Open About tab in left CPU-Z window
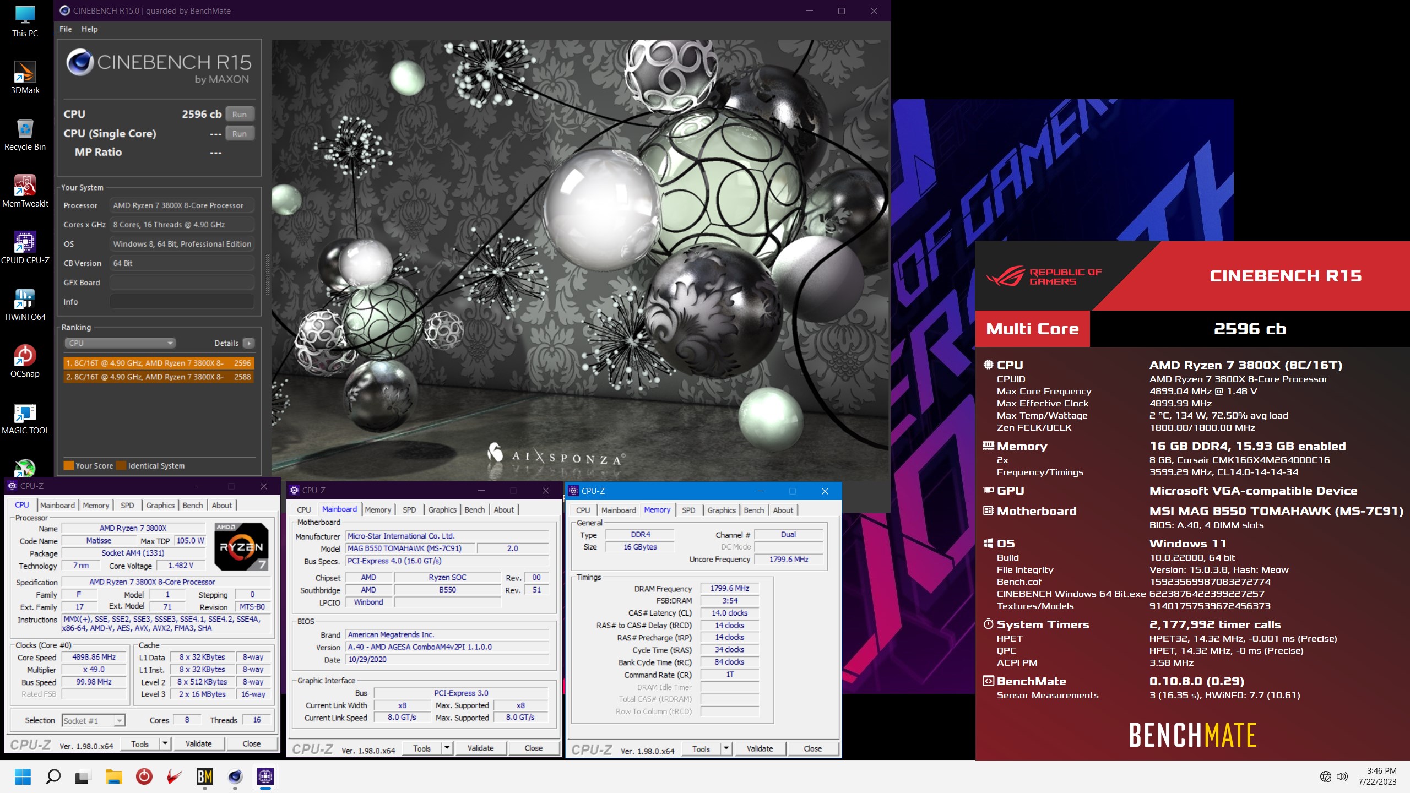 (x=222, y=505)
